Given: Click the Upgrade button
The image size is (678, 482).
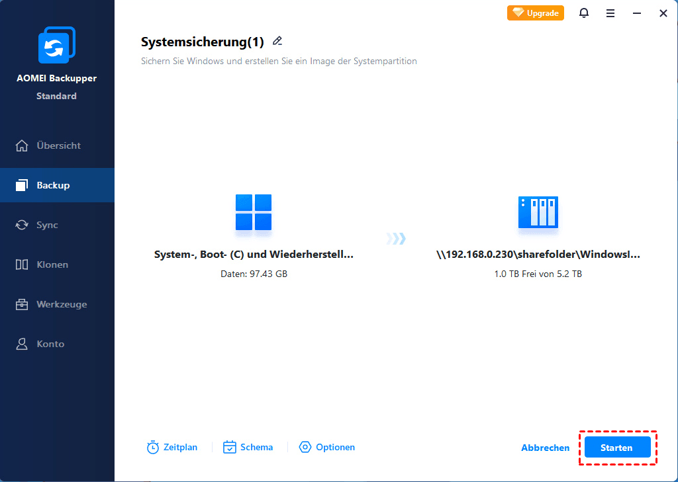Looking at the screenshot, I should [535, 13].
